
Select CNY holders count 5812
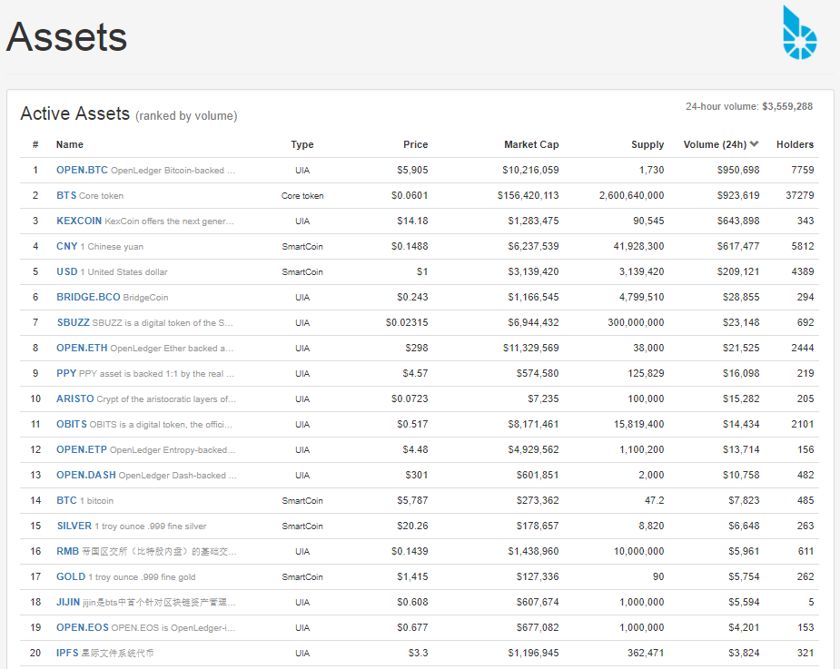coord(803,246)
